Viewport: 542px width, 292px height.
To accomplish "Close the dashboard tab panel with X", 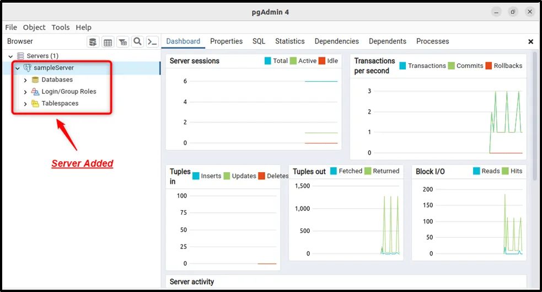I will coord(530,41).
